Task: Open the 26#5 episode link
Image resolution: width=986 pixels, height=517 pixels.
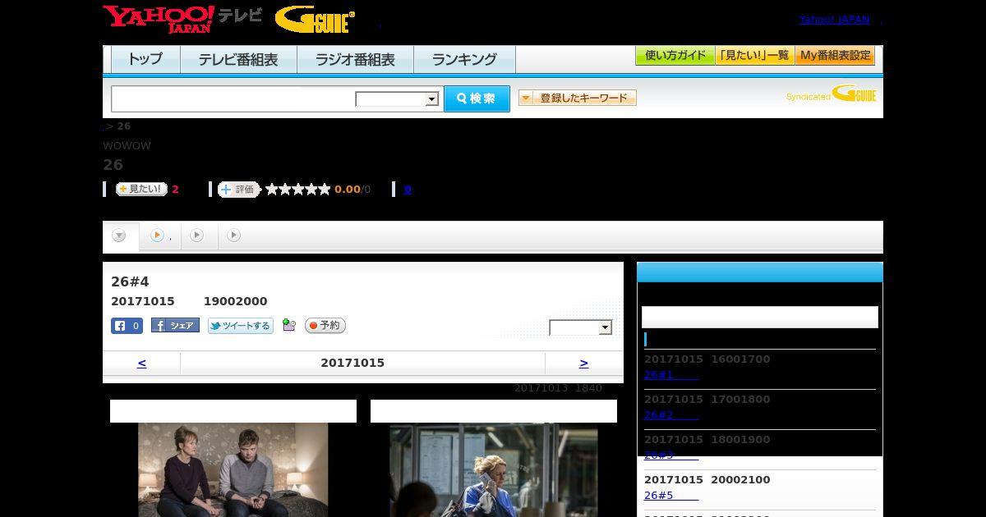Action: pyautogui.click(x=671, y=496)
